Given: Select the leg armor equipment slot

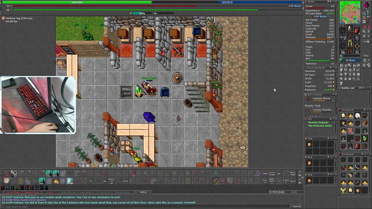Looking at the screenshot, I should (x=350, y=44).
